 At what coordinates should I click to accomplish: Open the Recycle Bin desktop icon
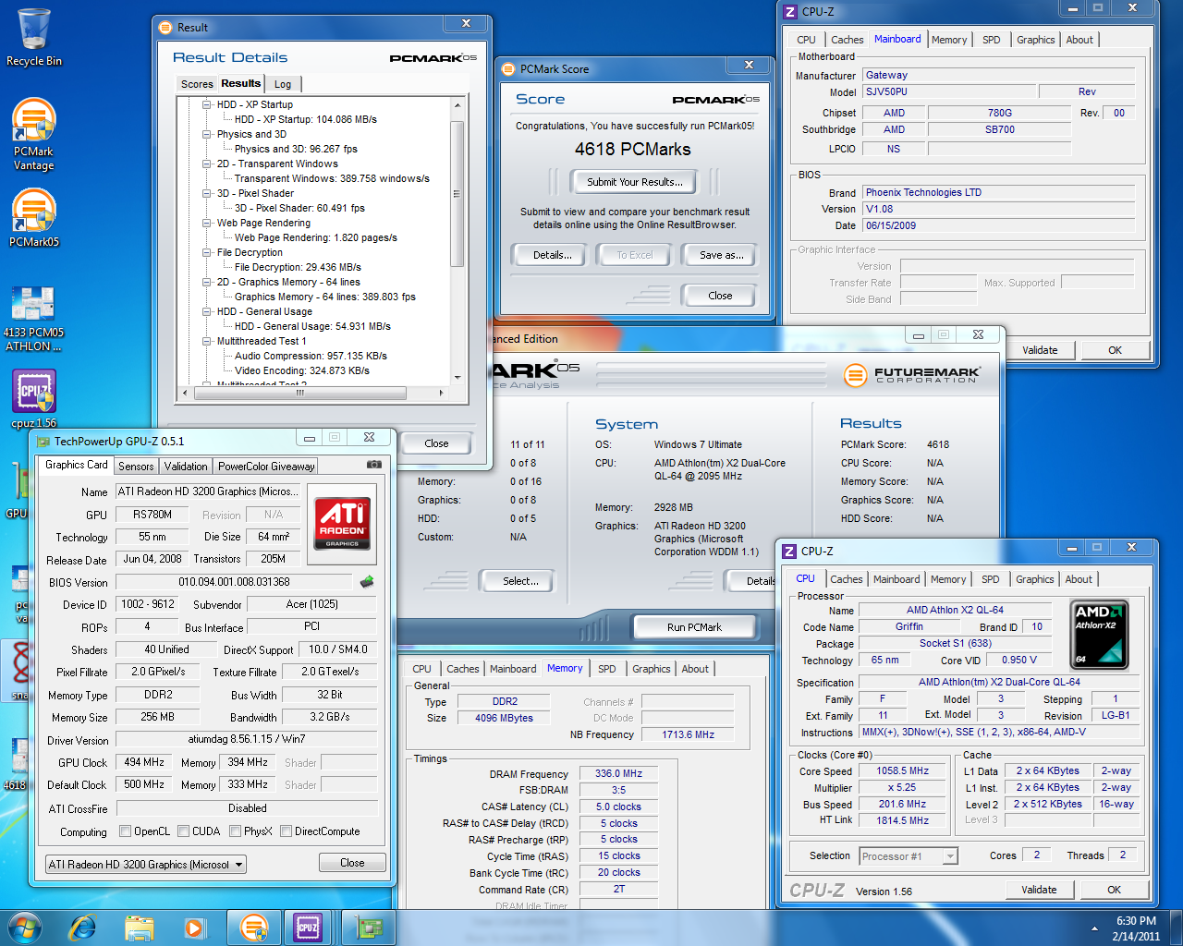[33, 37]
